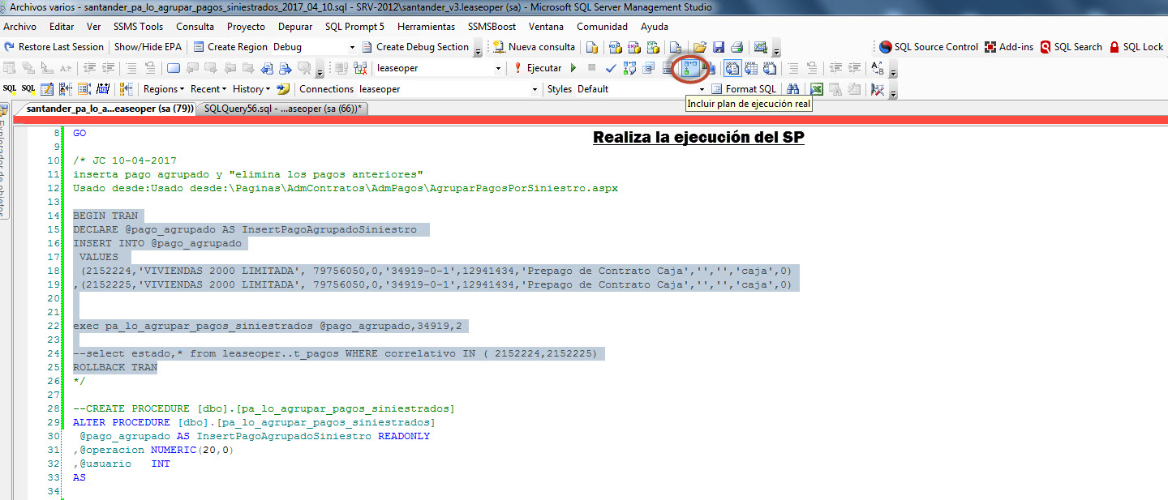
Task: Export results to Excel icon
Action: (x=817, y=89)
